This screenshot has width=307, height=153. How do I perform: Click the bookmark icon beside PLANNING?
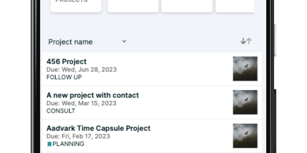tap(49, 144)
